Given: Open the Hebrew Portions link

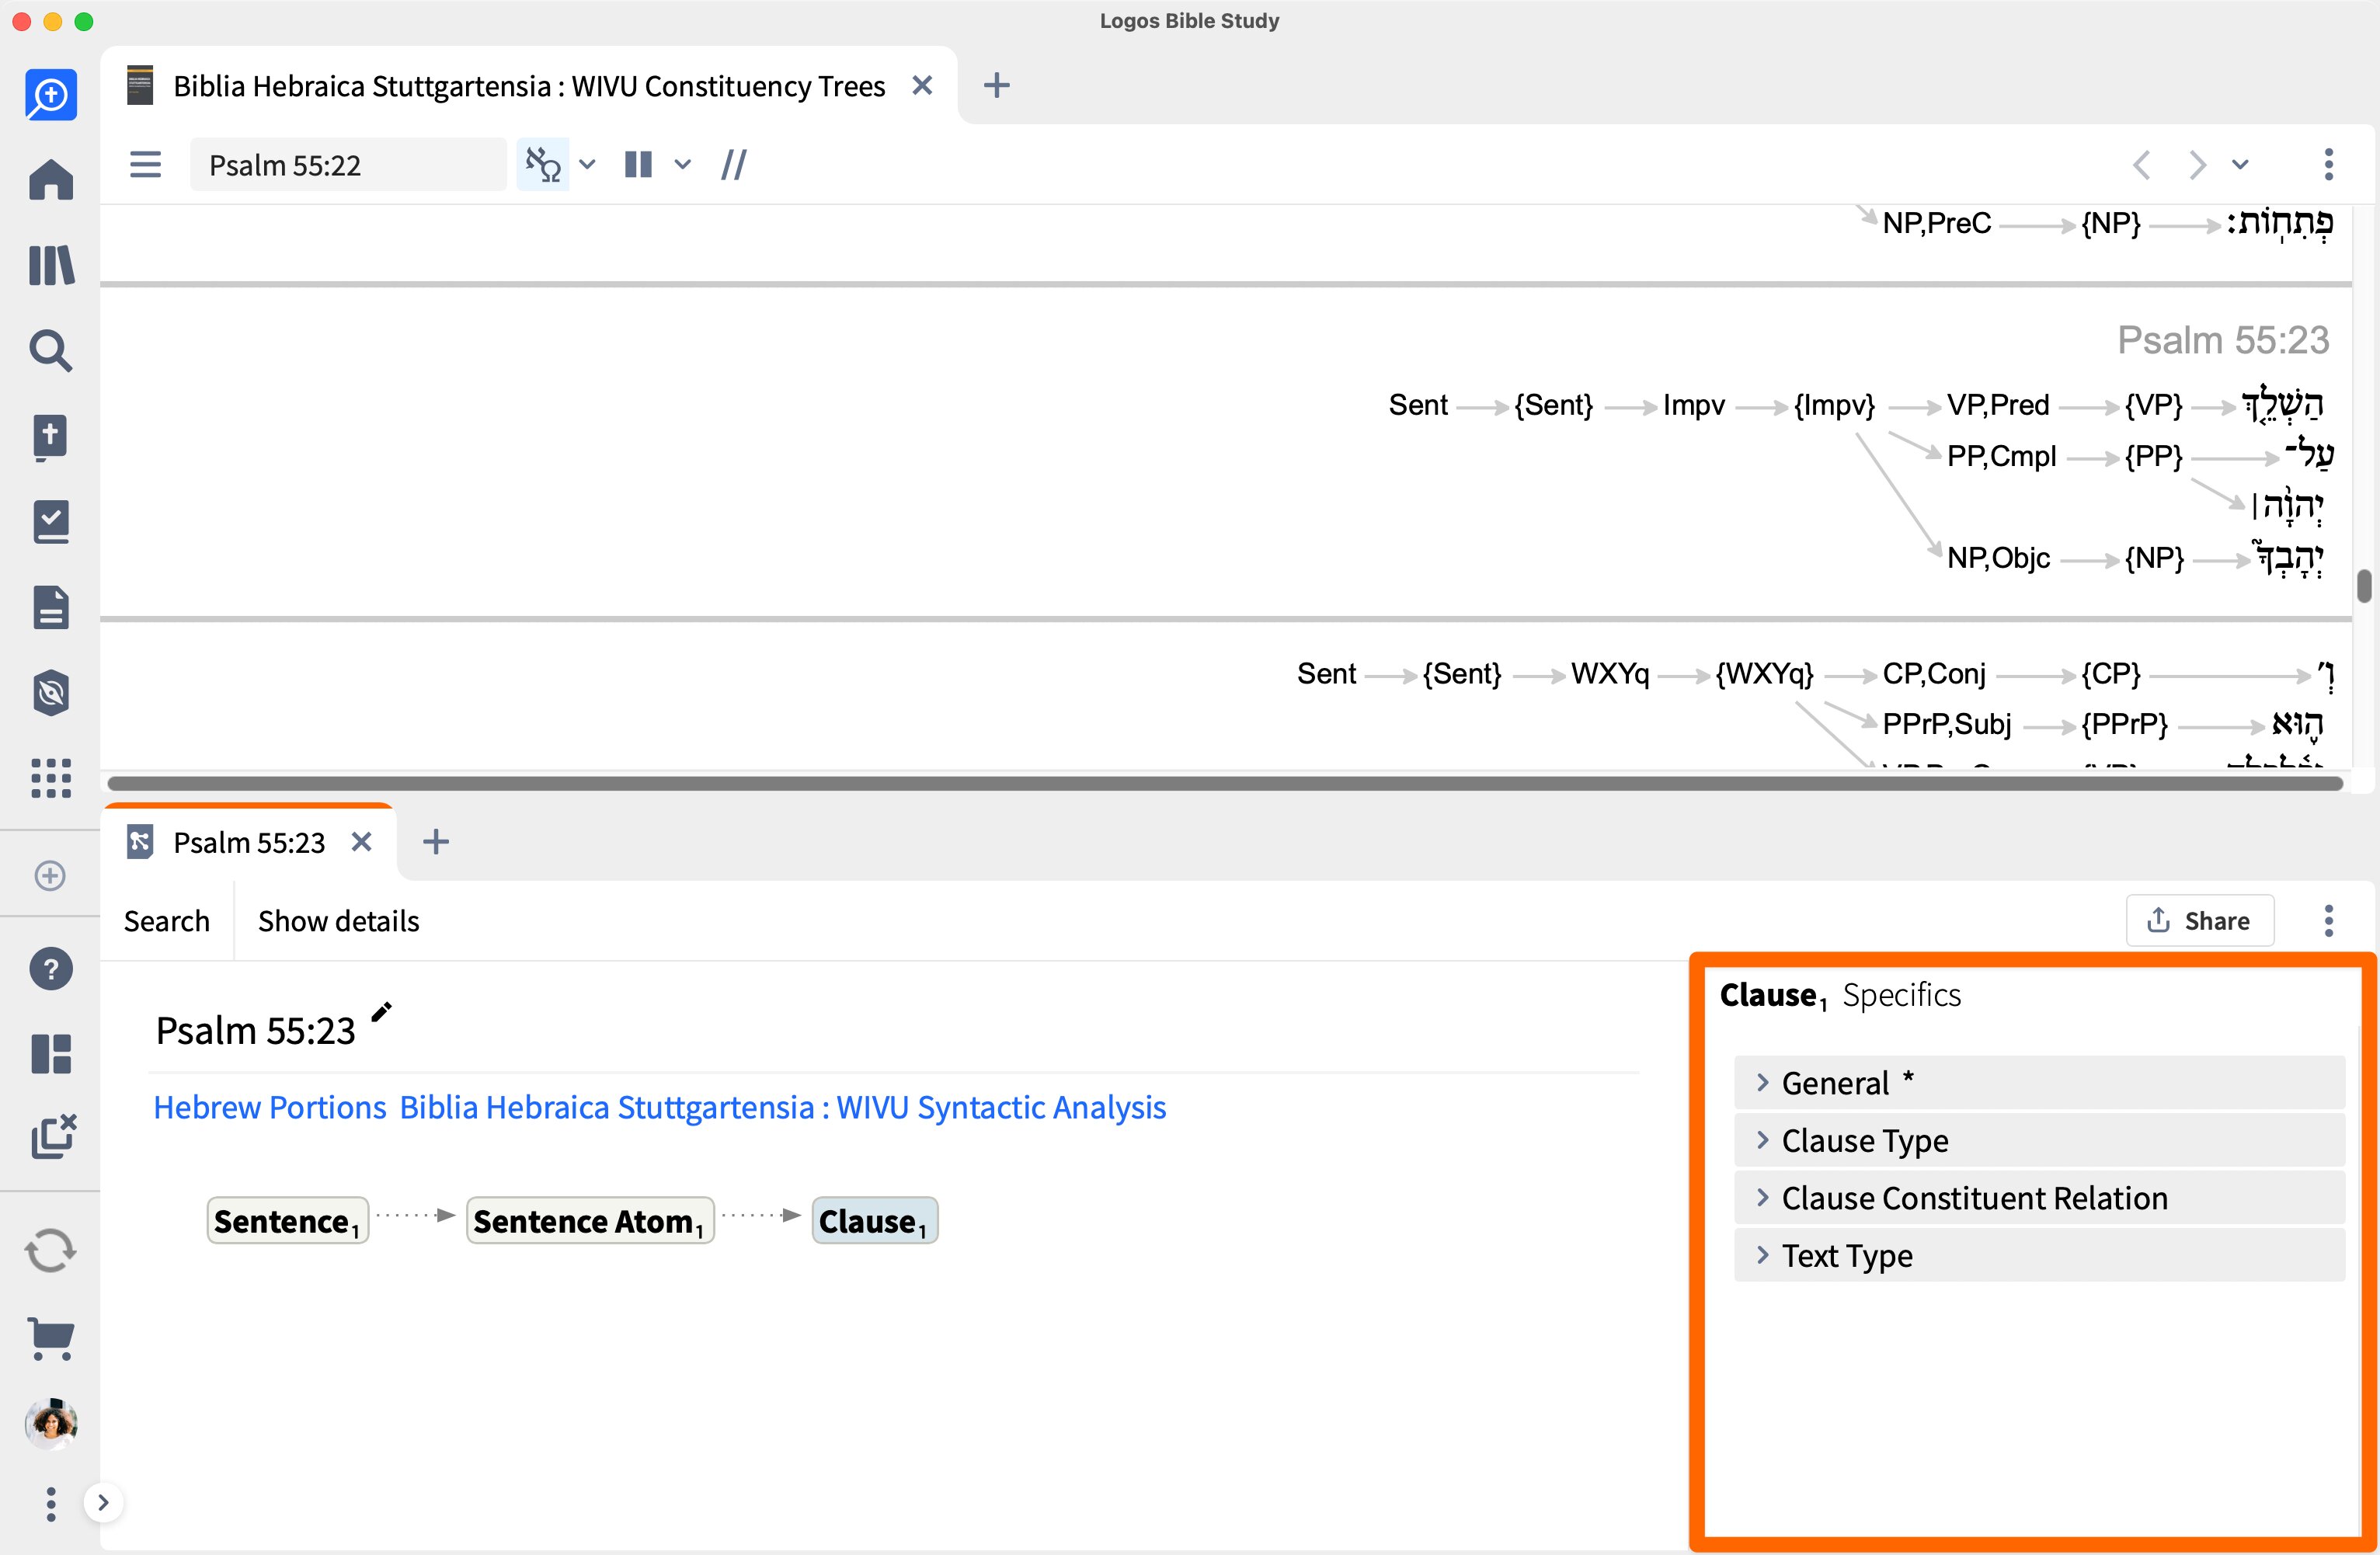Looking at the screenshot, I should click(269, 1107).
